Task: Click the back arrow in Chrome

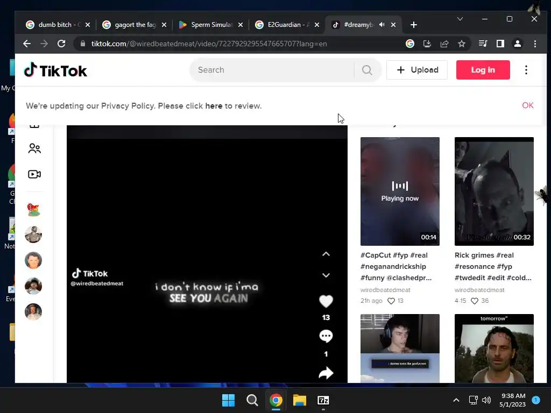Action: click(x=27, y=44)
